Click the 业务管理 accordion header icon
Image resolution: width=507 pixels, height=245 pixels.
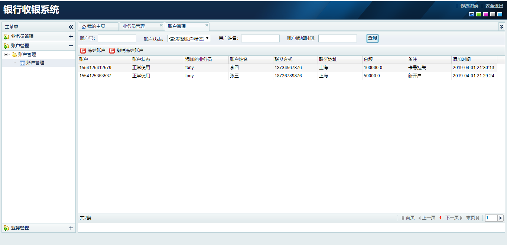6,228
